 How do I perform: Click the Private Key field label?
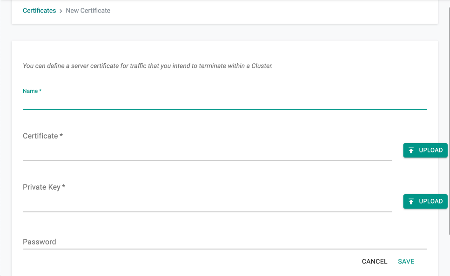tap(44, 187)
